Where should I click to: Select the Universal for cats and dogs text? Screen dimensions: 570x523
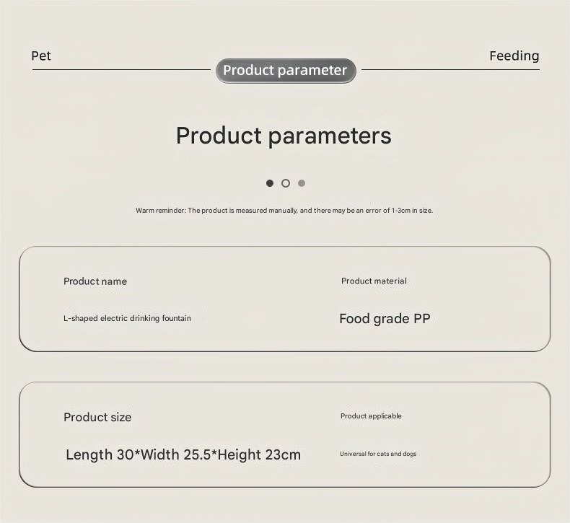pyautogui.click(x=378, y=454)
